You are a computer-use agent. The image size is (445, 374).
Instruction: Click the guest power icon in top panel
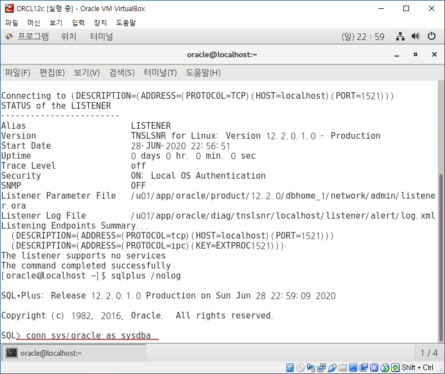[x=431, y=36]
